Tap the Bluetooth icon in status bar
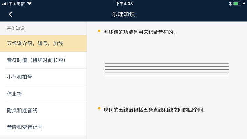The image size is (247, 139). [x=230, y=4]
